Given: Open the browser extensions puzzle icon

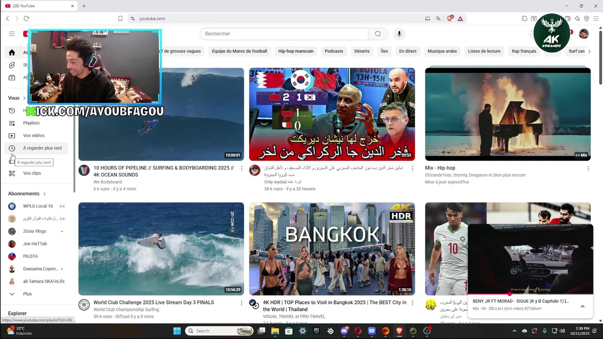Looking at the screenshot, I should 524,18.
